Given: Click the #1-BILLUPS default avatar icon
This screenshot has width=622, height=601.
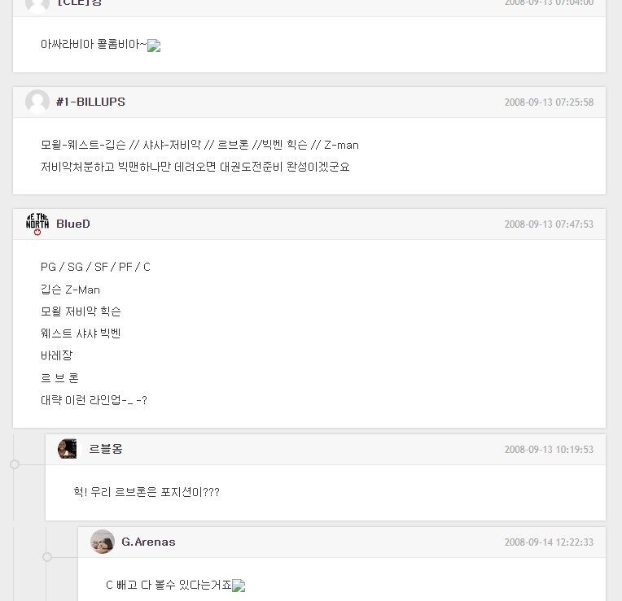Looking at the screenshot, I should point(37,102).
